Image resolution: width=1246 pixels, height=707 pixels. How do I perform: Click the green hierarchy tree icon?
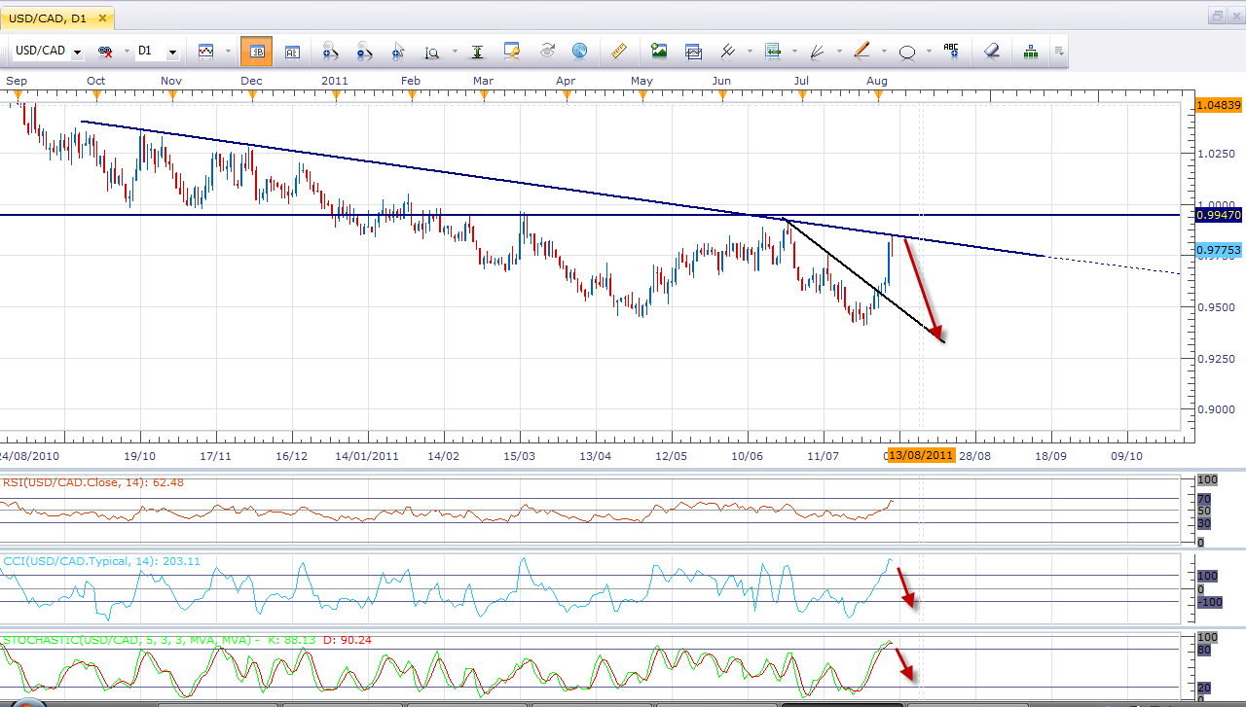click(x=1031, y=52)
